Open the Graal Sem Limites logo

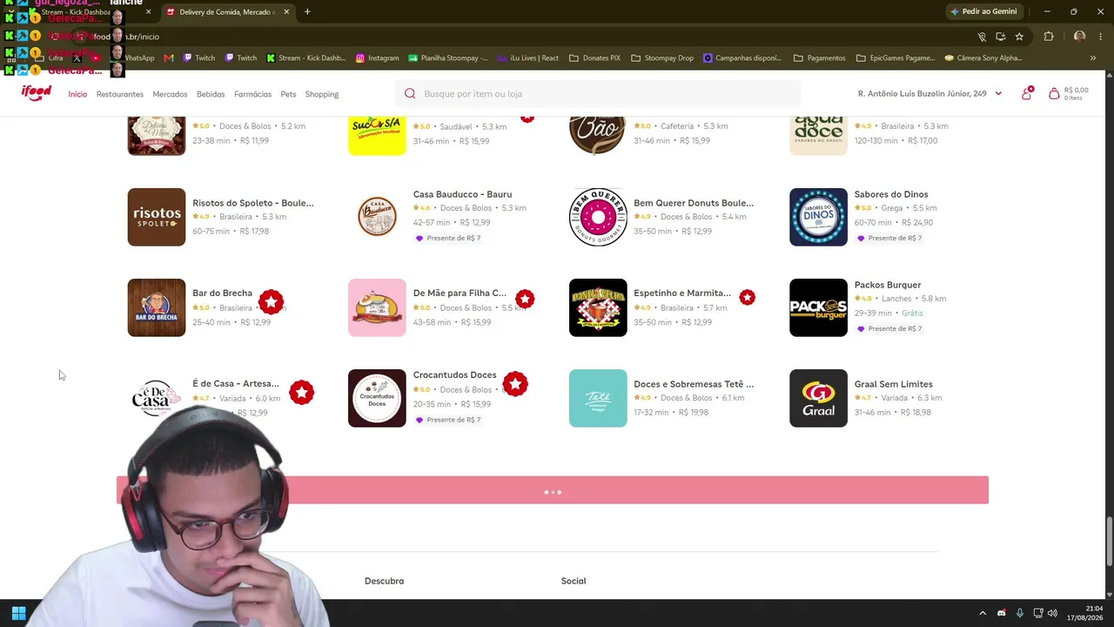818,398
